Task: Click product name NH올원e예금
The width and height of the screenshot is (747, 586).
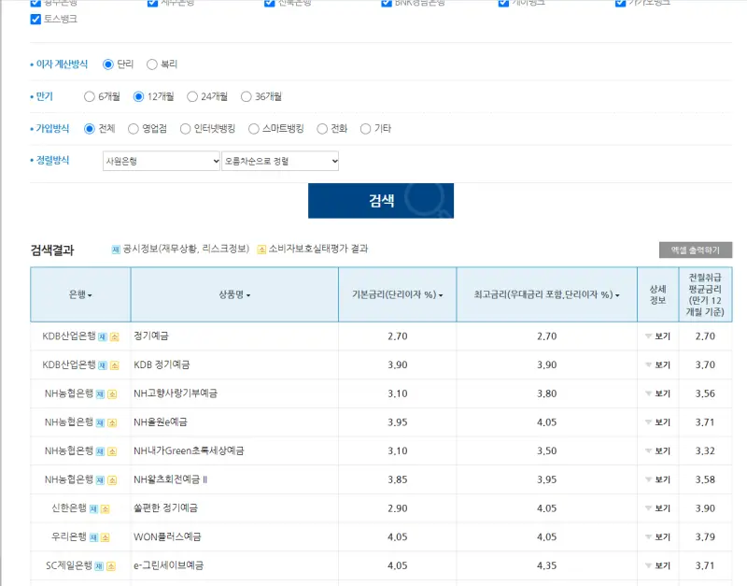Action: pos(161,422)
